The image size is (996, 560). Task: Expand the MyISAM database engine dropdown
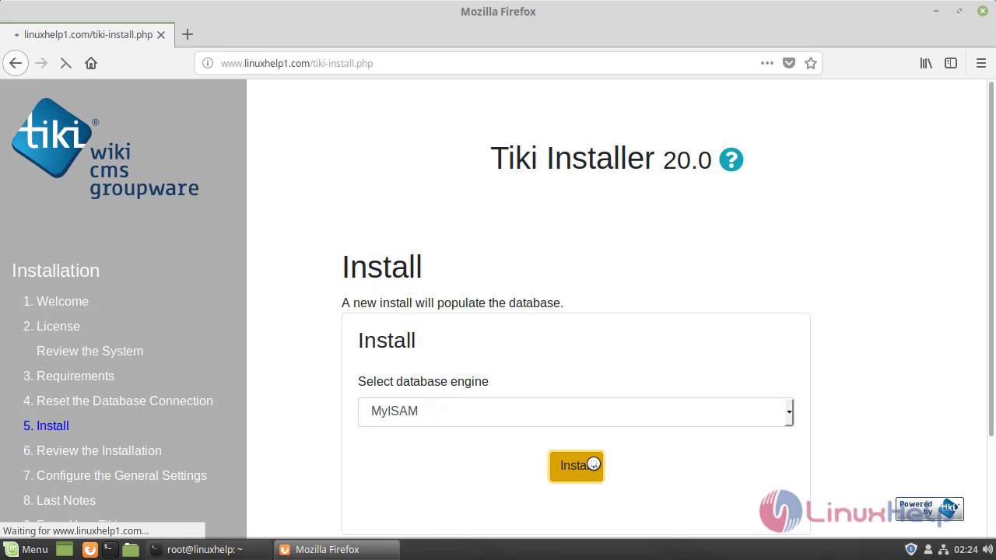click(576, 411)
